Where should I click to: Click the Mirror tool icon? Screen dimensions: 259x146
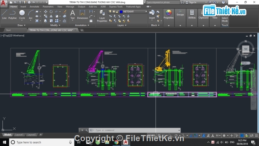click(x=51, y=16)
